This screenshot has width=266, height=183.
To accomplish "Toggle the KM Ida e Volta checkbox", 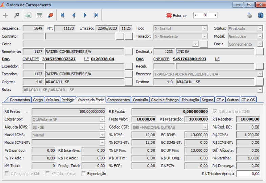I will (48, 174).
